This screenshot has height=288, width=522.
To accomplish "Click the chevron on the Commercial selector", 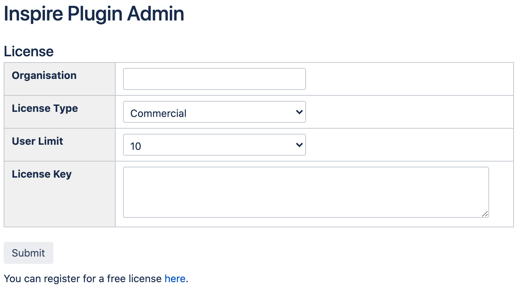I will (299, 112).
